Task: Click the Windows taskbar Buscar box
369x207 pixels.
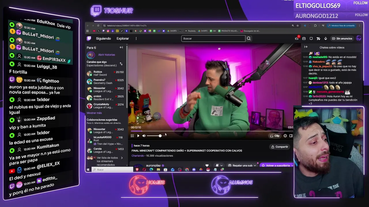Action: [x=112, y=170]
